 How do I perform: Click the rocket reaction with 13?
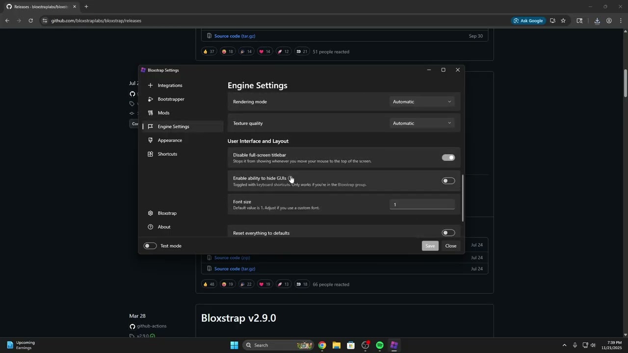pos(284,284)
